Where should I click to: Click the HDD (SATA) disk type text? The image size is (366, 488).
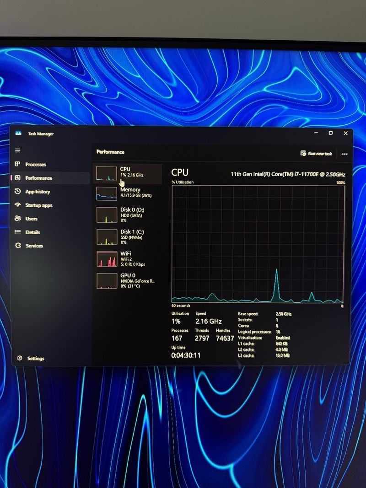tap(131, 215)
